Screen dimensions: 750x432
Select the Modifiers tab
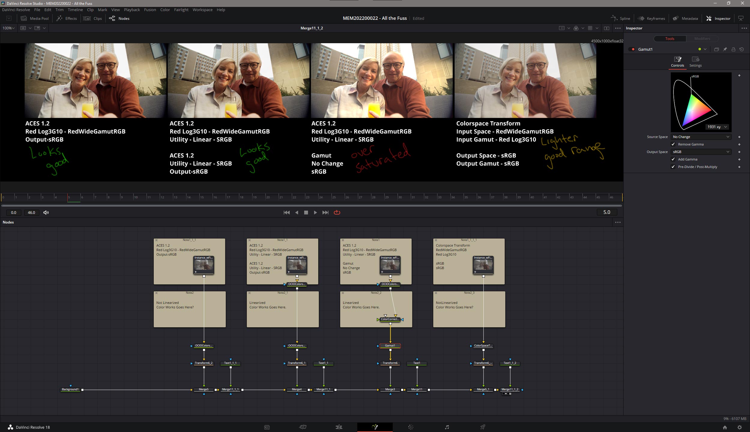pyautogui.click(x=702, y=39)
